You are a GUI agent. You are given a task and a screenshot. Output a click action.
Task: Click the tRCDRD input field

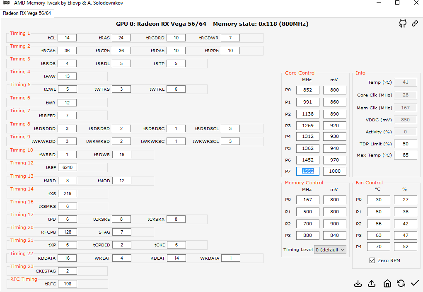pyautogui.click(x=176, y=38)
